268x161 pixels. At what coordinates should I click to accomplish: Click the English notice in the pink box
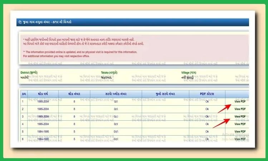coord(80,52)
